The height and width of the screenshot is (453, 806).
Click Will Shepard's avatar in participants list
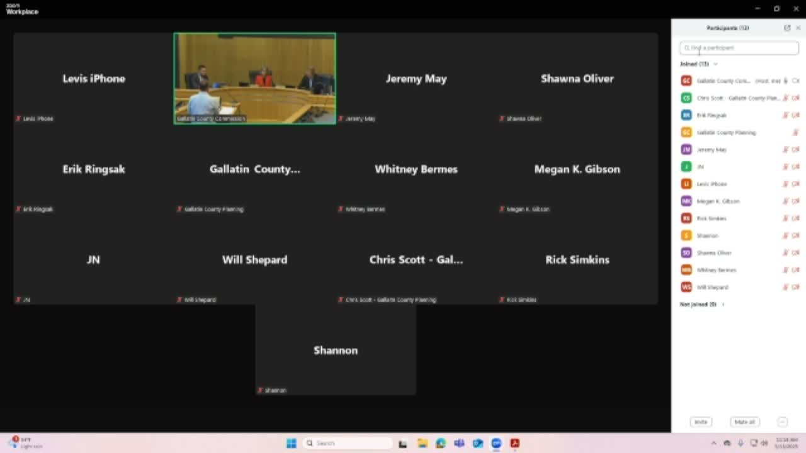[686, 287]
